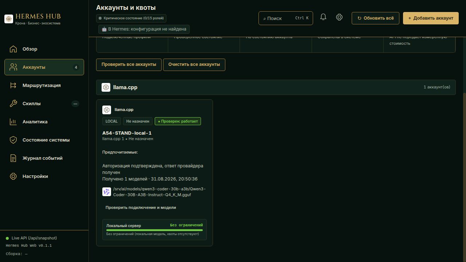Click Проверить подключение и модели link
Viewport: 466px width, 262px height.
coord(141,207)
